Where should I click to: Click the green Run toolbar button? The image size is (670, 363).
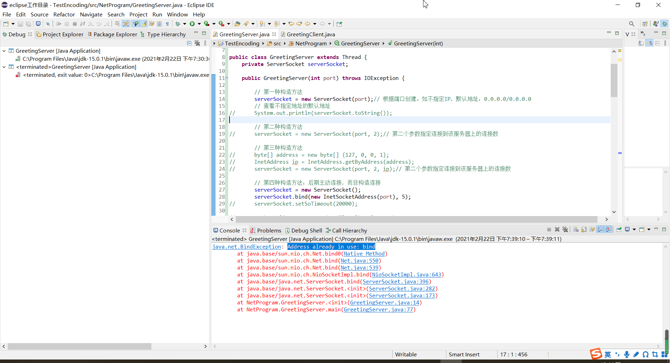pyautogui.click(x=192, y=24)
